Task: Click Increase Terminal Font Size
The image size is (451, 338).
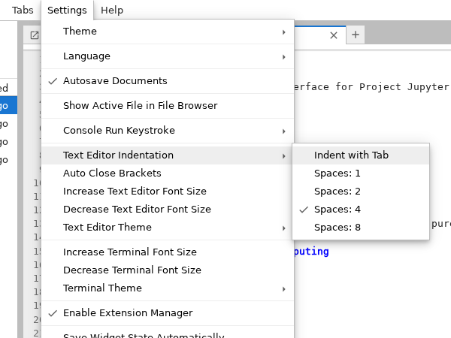Action: tap(168, 252)
